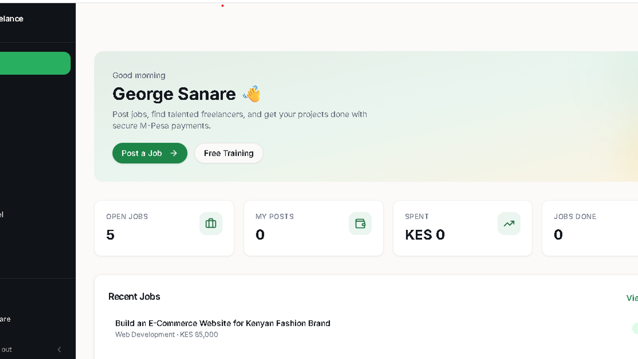Click Web Development · KES 85,000 text

[166, 335]
